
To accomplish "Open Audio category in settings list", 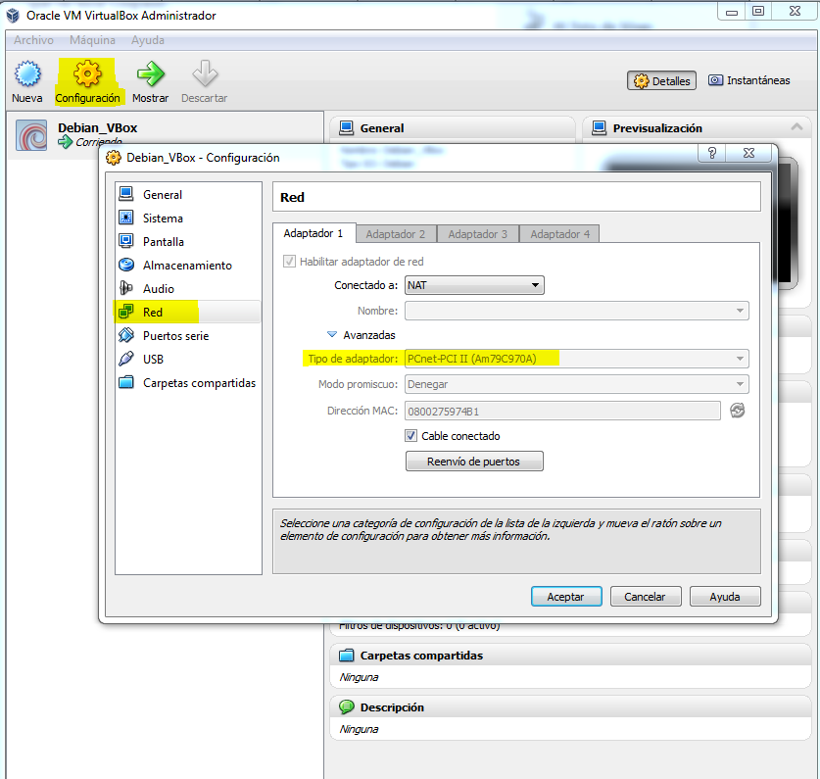I will pos(188,289).
